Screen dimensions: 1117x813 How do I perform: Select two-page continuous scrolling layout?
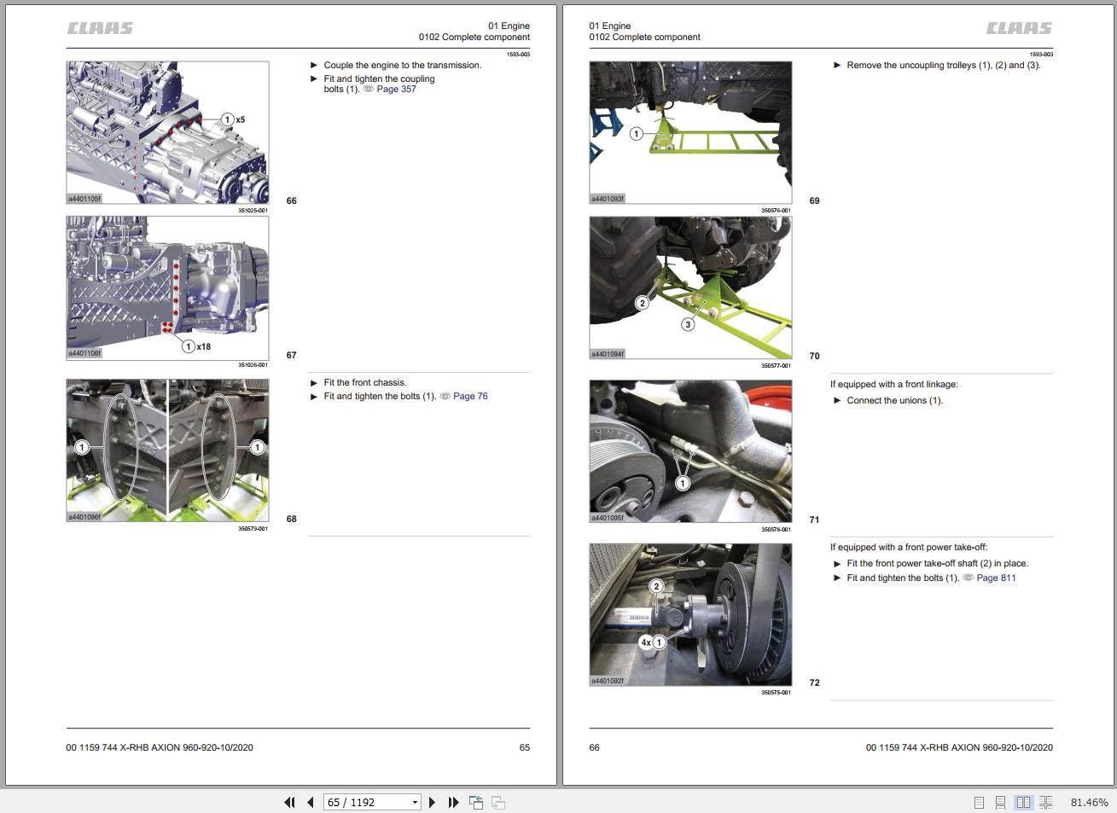coord(1045,803)
